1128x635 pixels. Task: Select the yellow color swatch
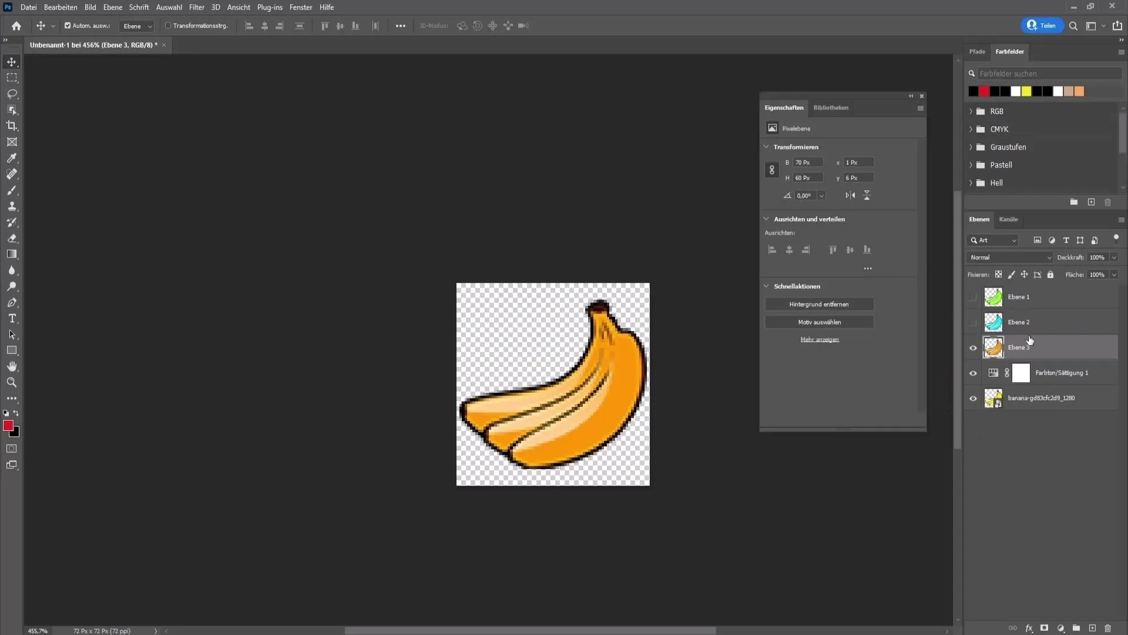point(1026,92)
